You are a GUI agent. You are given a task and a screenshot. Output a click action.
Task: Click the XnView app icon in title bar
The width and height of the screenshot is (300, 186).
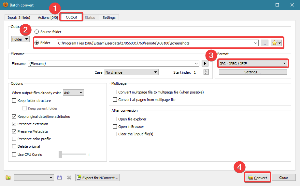coord(5,5)
